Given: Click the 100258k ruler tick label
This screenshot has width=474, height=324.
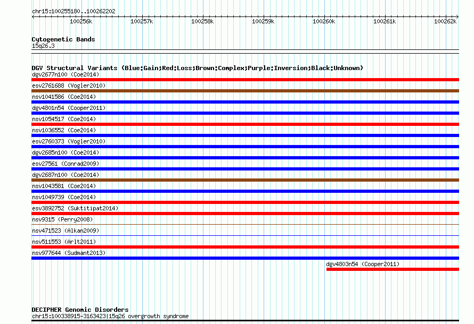Looking at the screenshot, I should (202, 21).
